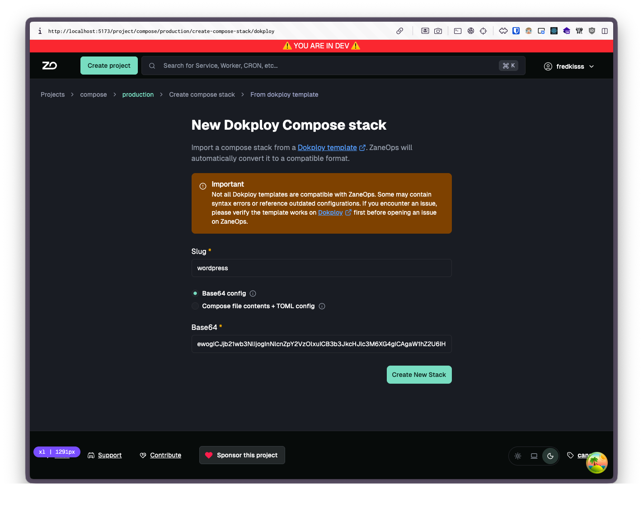
Task: Click the Search for Service search box
Action: tap(333, 66)
